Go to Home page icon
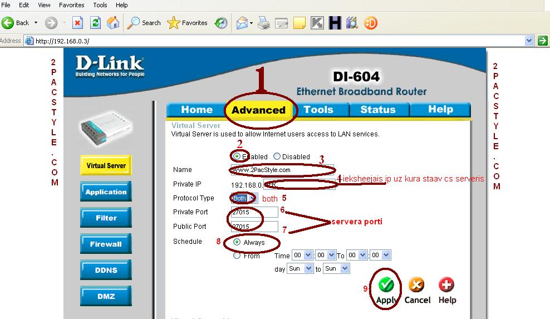This screenshot has width=550, height=319. coord(113,23)
